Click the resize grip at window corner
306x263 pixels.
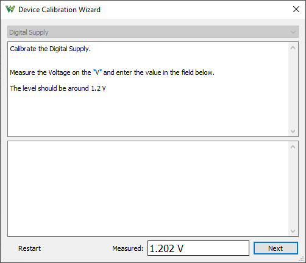302,259
